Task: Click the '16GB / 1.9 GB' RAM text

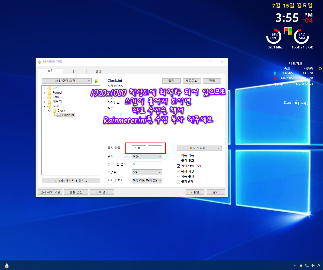Action: click(302, 47)
